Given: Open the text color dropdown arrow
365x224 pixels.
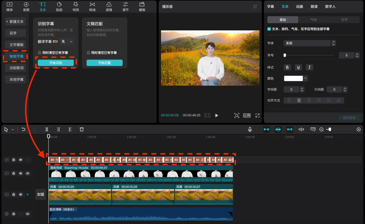Looking at the screenshot, I should click(x=305, y=78).
